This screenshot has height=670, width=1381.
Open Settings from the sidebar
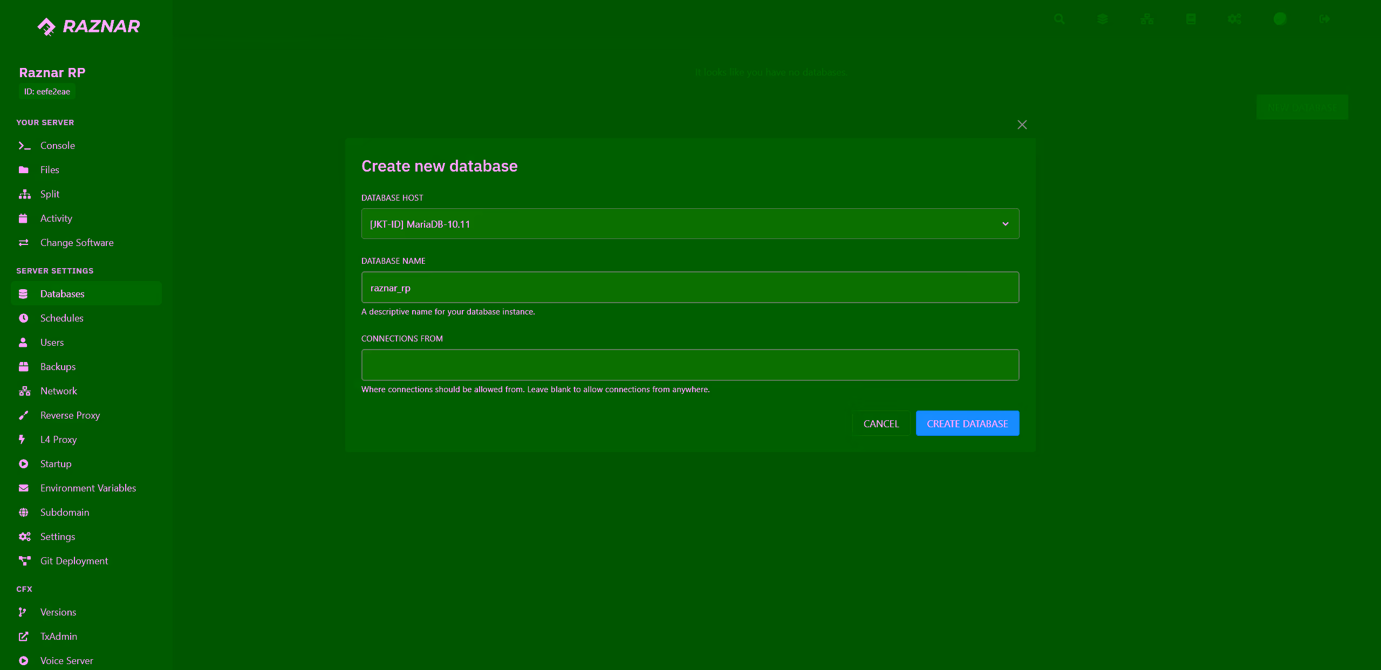click(x=86, y=537)
